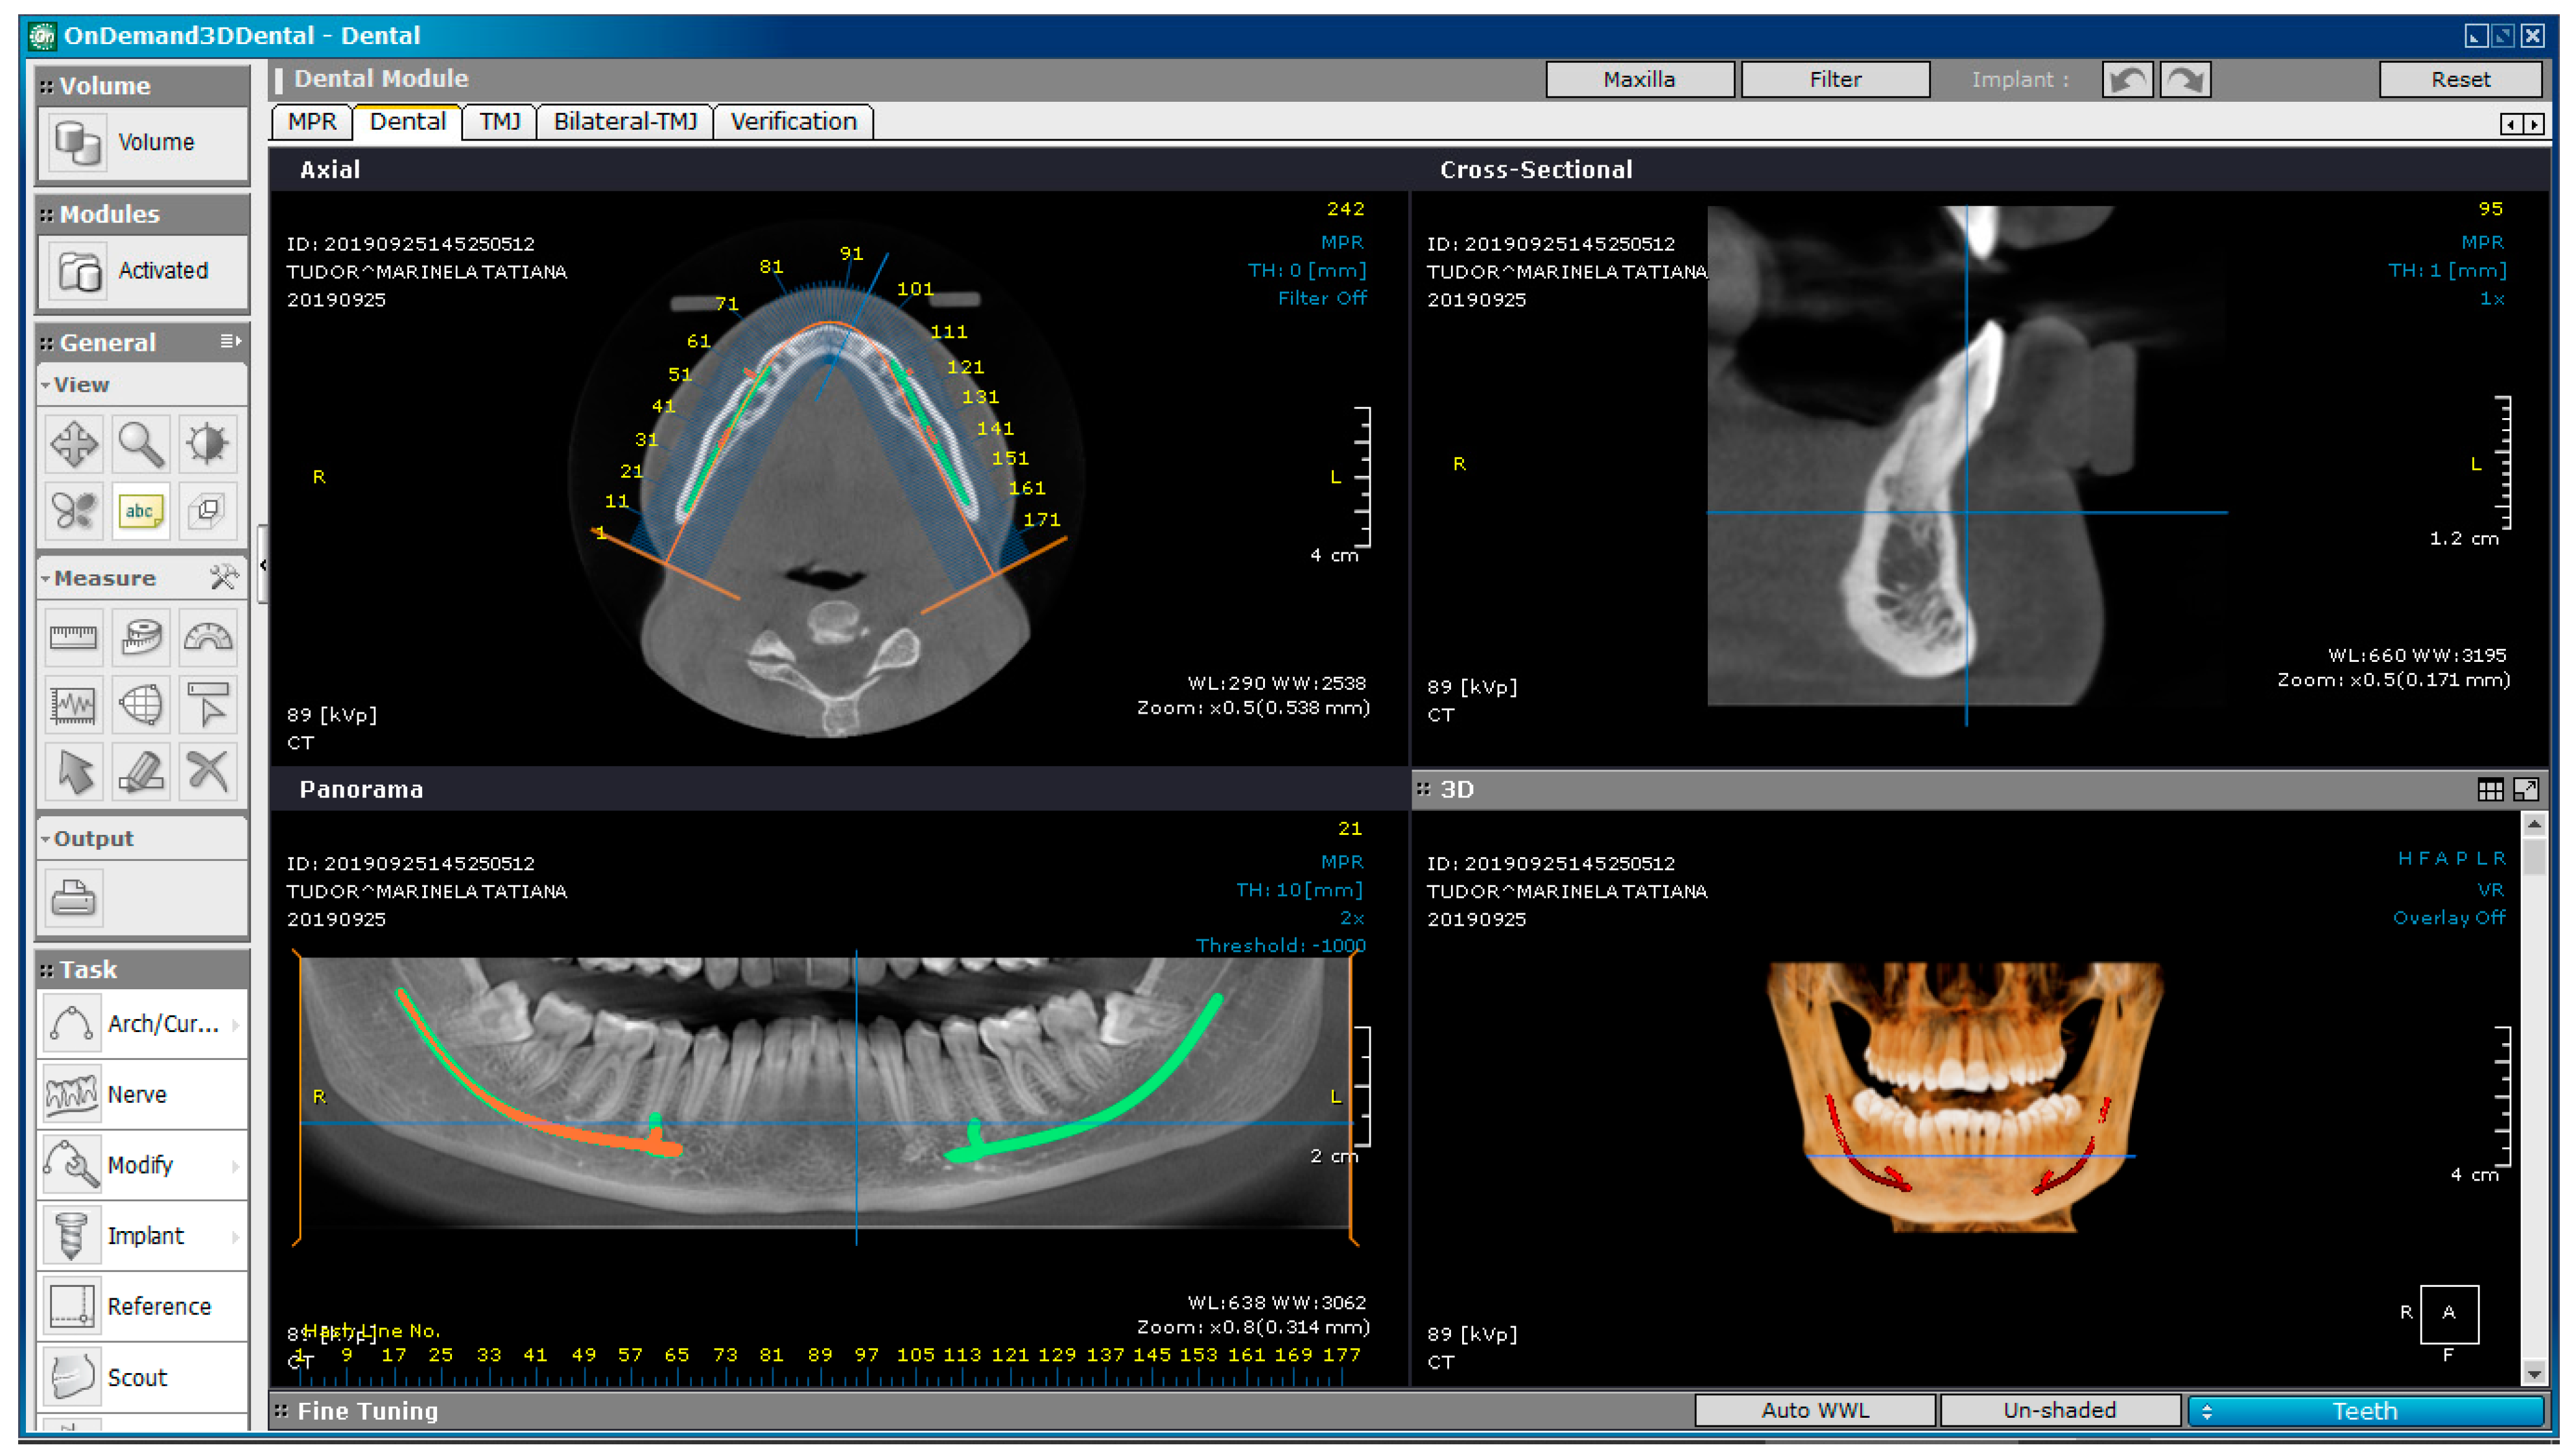The height and width of the screenshot is (1456, 2576).
Task: Switch to the Verification tab
Action: (794, 122)
